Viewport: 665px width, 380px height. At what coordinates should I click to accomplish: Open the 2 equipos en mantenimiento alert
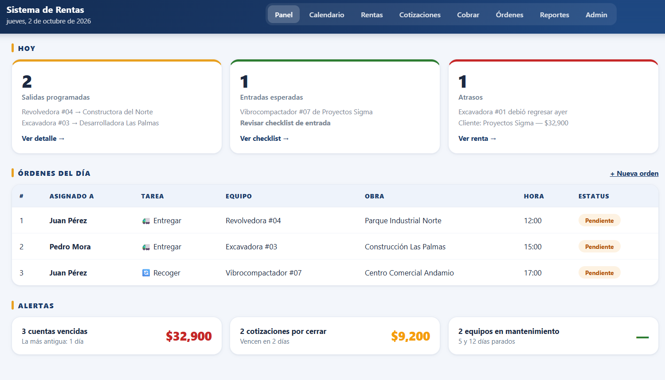click(x=553, y=336)
